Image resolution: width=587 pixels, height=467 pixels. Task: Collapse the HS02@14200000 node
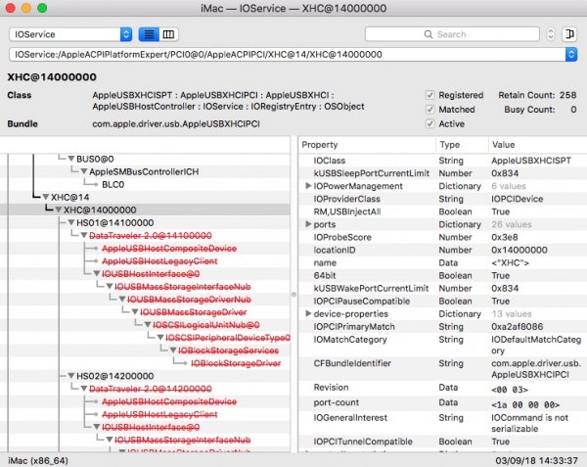coord(71,376)
